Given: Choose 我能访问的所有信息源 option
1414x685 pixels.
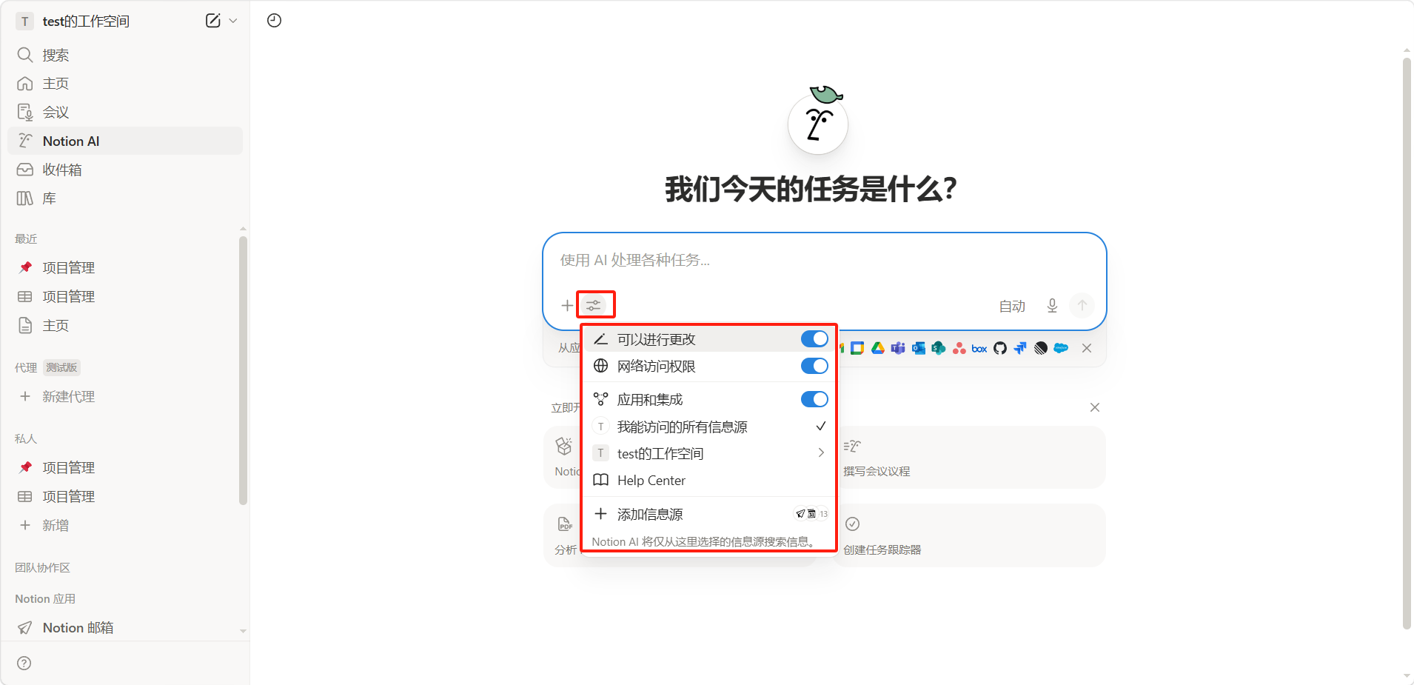Looking at the screenshot, I should point(682,427).
